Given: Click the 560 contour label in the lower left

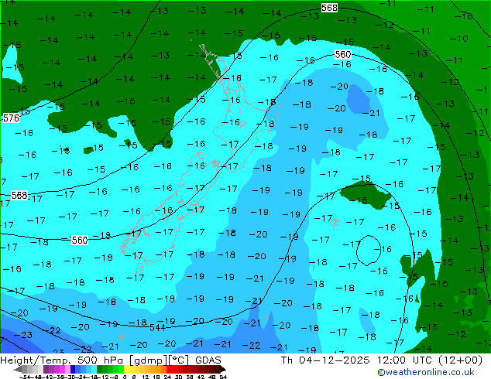Looking at the screenshot, I should coord(80,240).
